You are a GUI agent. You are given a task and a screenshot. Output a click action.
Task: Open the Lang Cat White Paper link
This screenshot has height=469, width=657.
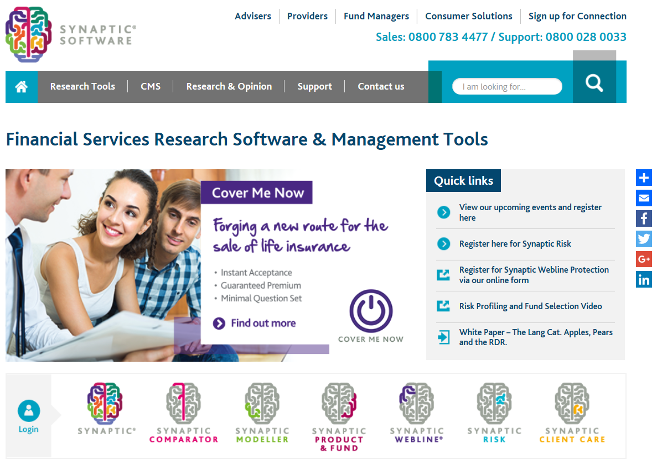535,337
